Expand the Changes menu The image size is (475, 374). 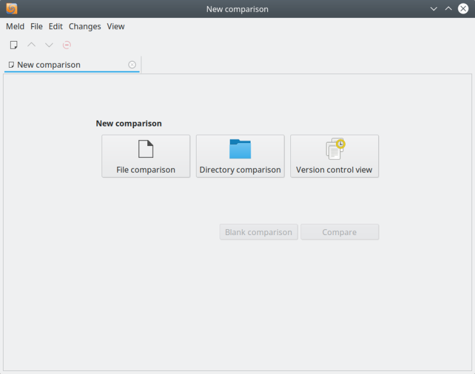click(84, 26)
